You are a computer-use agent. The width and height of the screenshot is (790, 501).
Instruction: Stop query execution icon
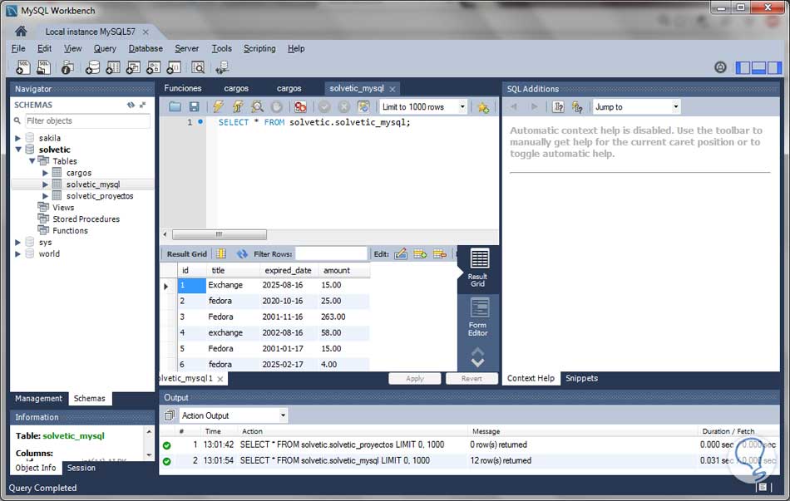pyautogui.click(x=277, y=106)
